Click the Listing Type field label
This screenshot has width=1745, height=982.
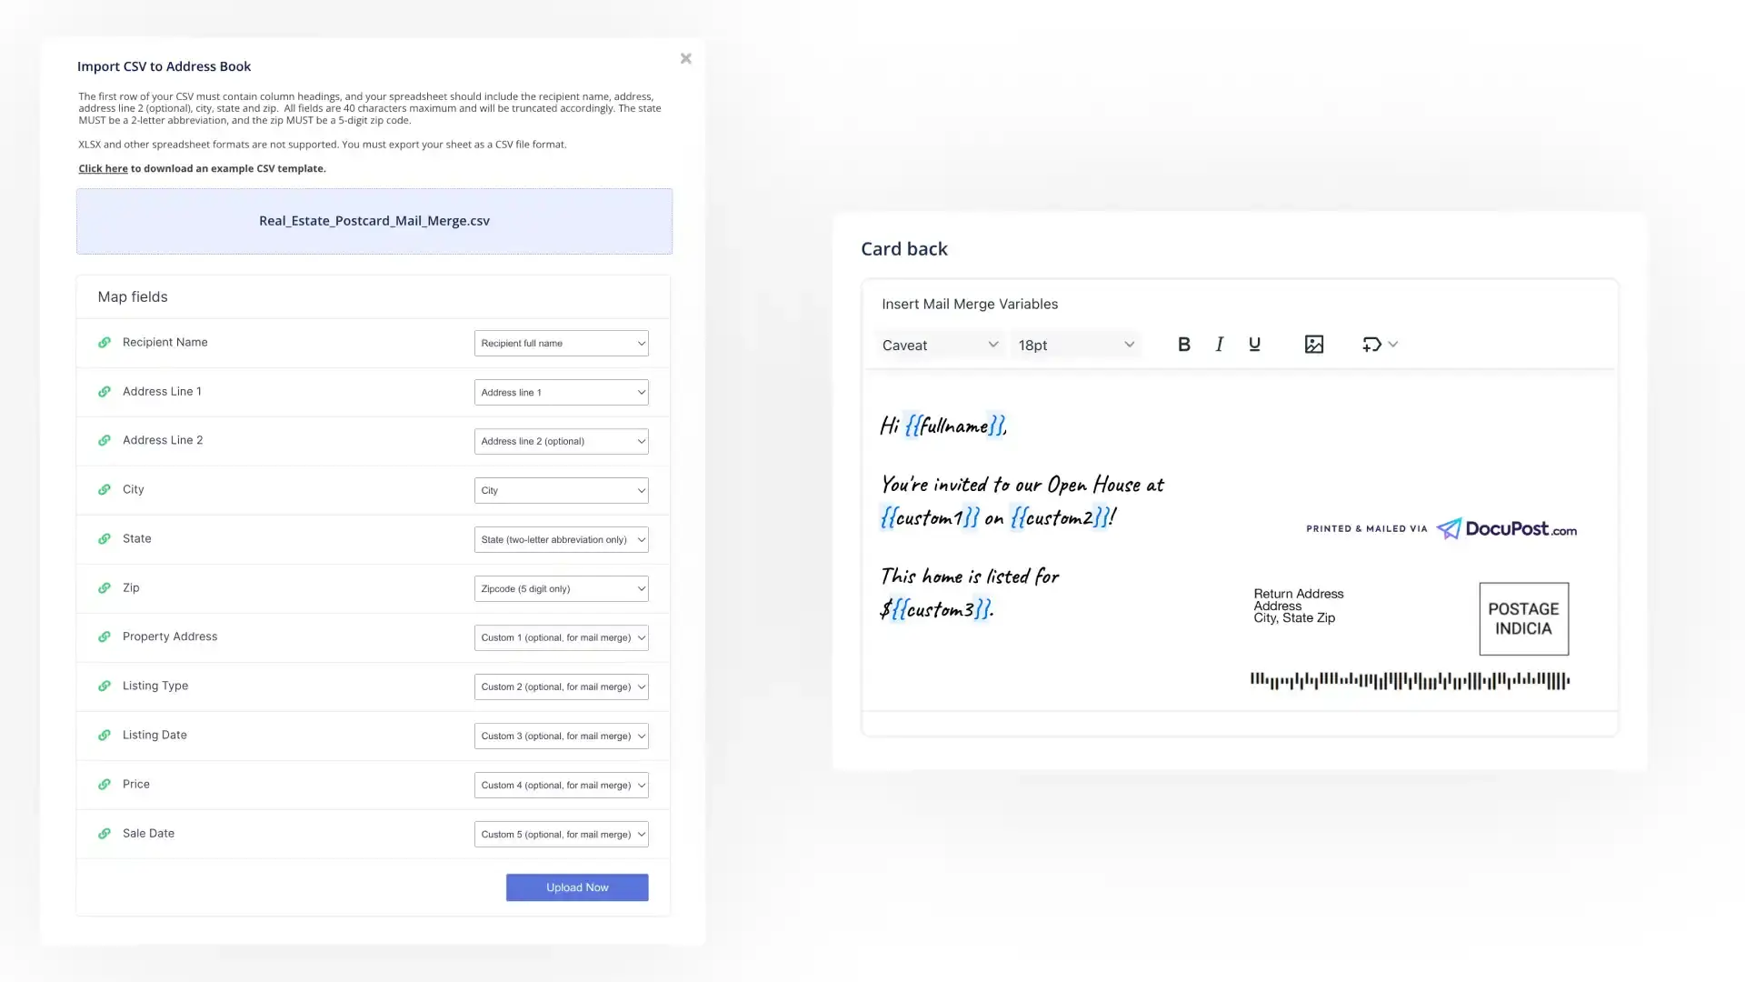coord(155,686)
